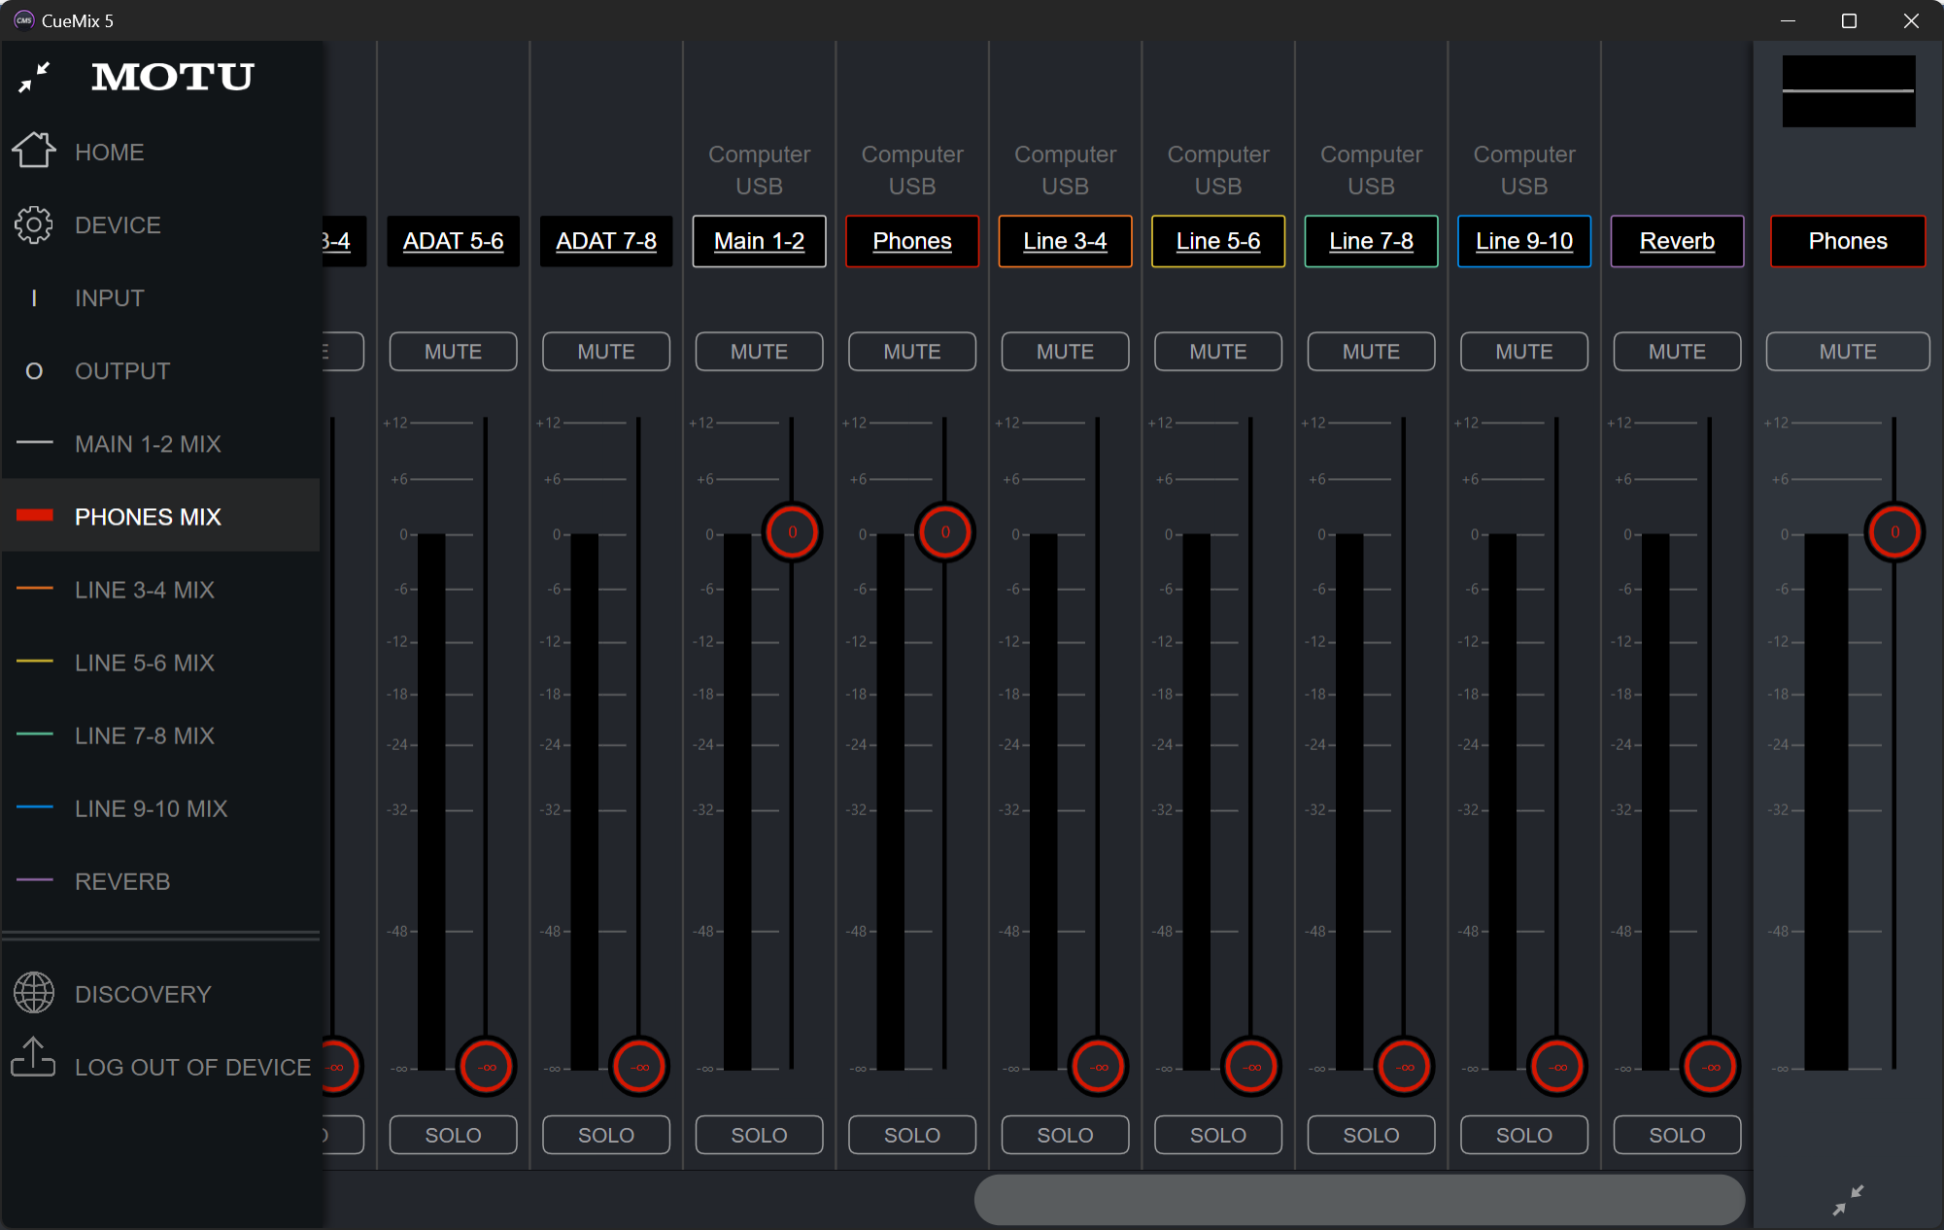Image resolution: width=1944 pixels, height=1230 pixels.
Task: Click the log out upload icon
Action: (34, 1058)
